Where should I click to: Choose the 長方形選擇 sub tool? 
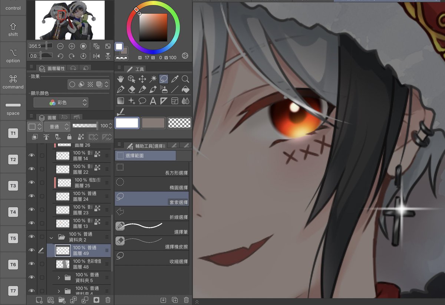pos(152,169)
